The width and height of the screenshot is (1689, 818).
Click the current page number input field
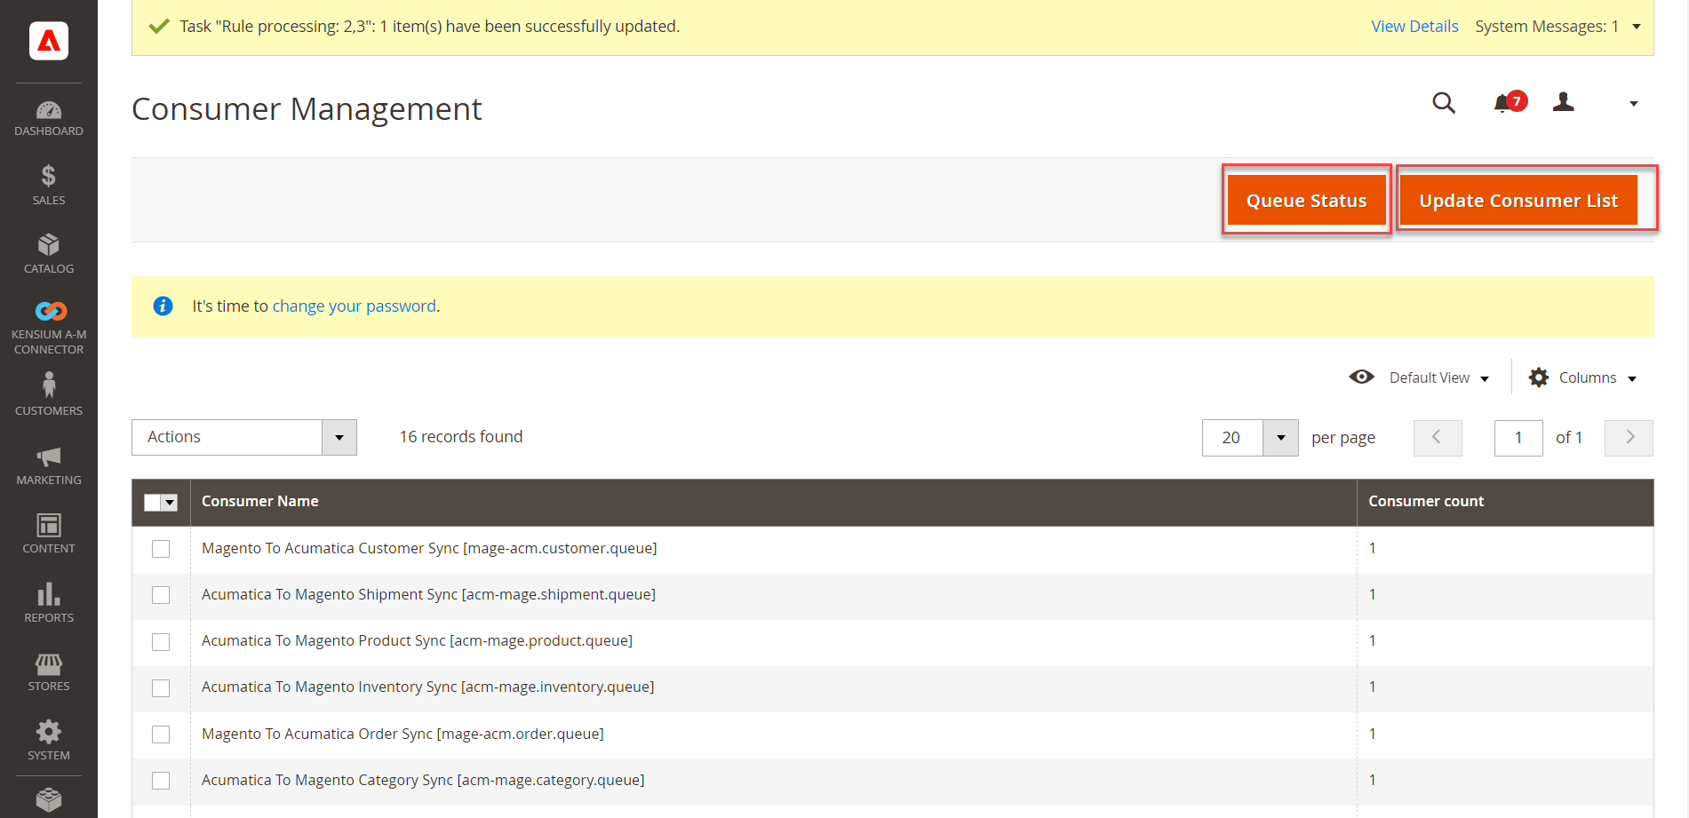[x=1518, y=437]
